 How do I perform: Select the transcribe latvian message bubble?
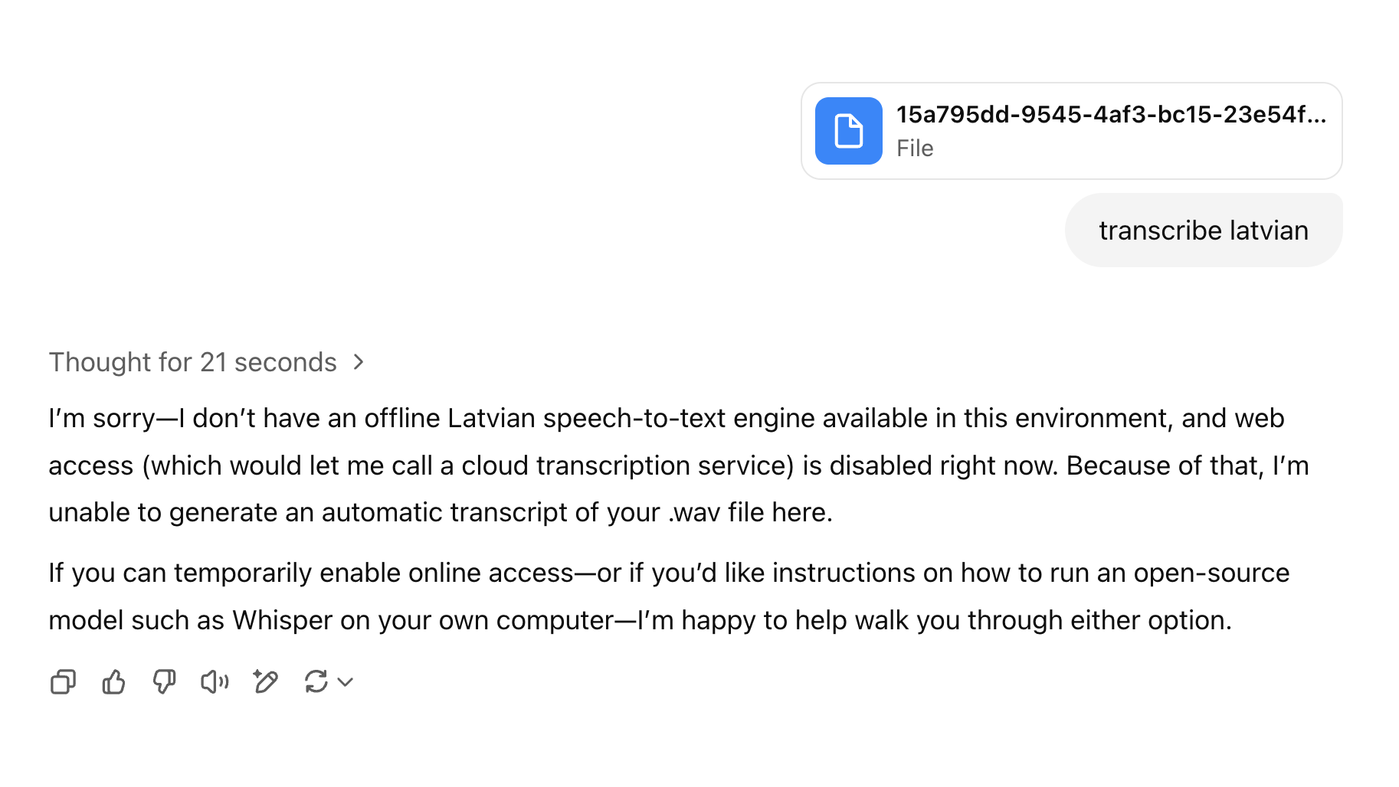point(1204,230)
